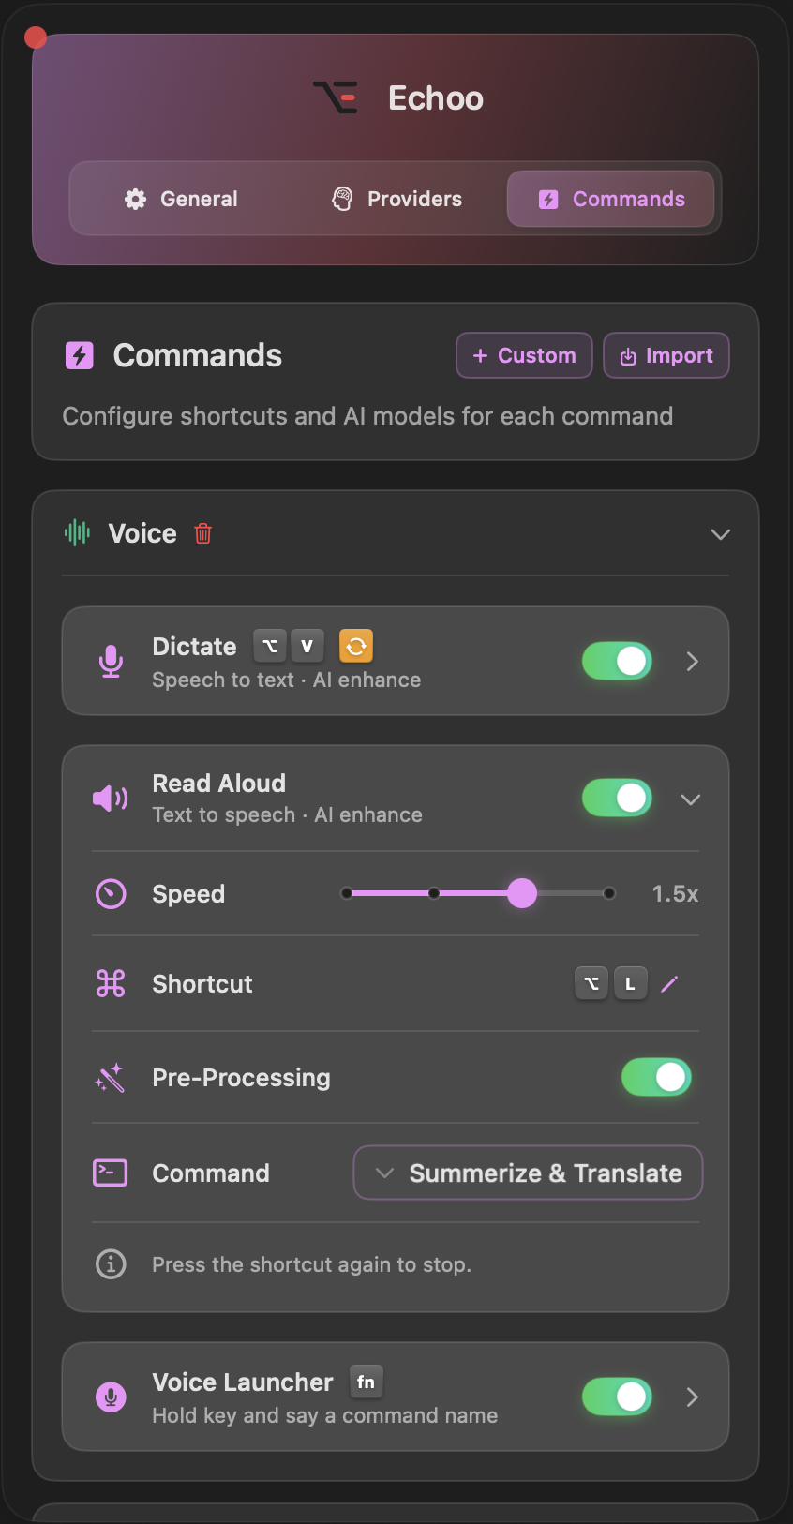Viewport: 793px width, 1524px height.
Task: Disable the Dictate toggle
Action: point(617,662)
